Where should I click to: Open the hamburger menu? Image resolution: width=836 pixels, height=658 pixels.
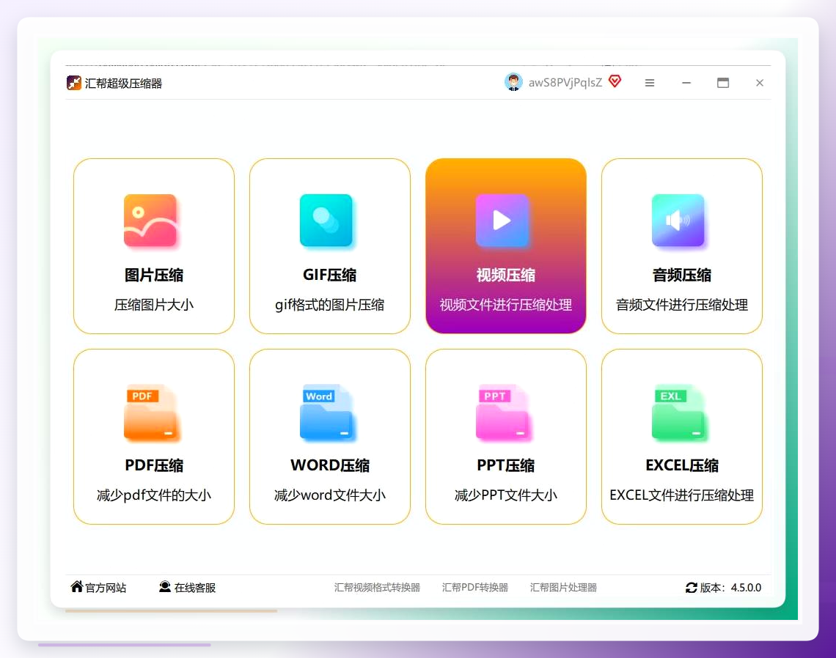[x=650, y=83]
